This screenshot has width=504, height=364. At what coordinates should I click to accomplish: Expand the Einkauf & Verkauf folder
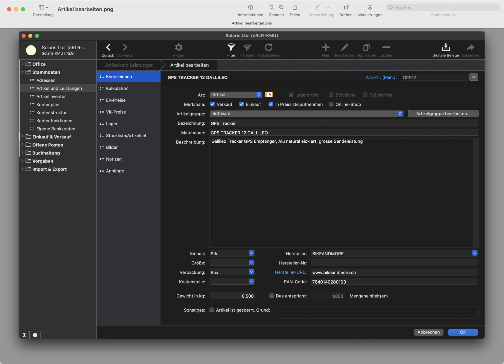click(22, 137)
